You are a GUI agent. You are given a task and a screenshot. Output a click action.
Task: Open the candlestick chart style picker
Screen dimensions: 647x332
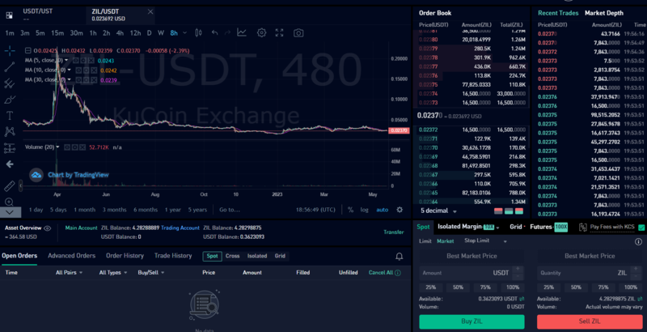[x=198, y=32]
